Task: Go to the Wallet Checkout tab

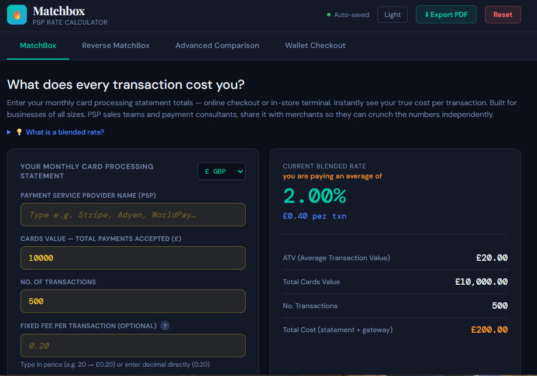Action: 315,46
